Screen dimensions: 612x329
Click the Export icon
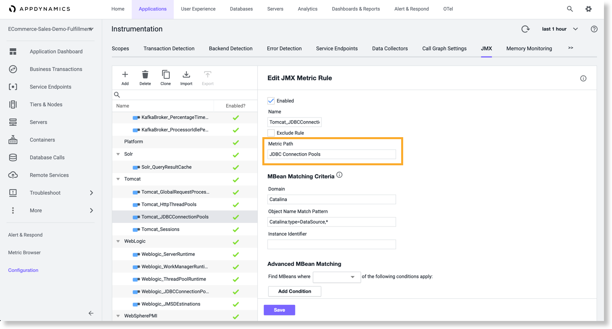[208, 74]
